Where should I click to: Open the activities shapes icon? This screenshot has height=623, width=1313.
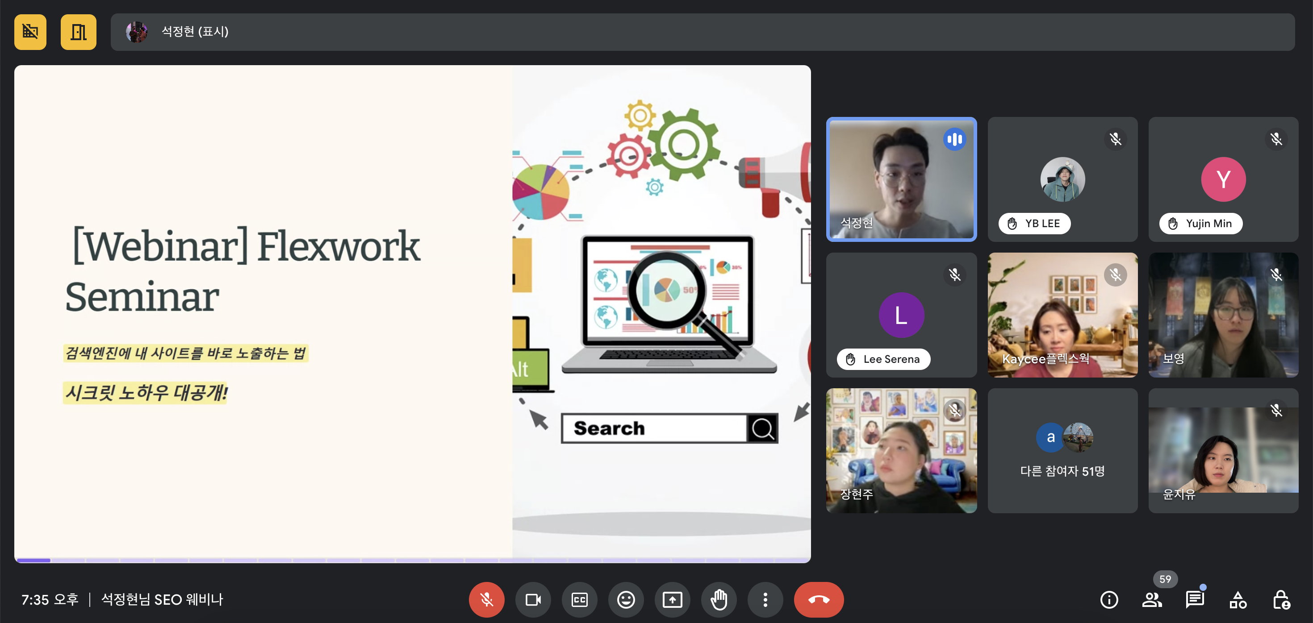pos(1238,599)
